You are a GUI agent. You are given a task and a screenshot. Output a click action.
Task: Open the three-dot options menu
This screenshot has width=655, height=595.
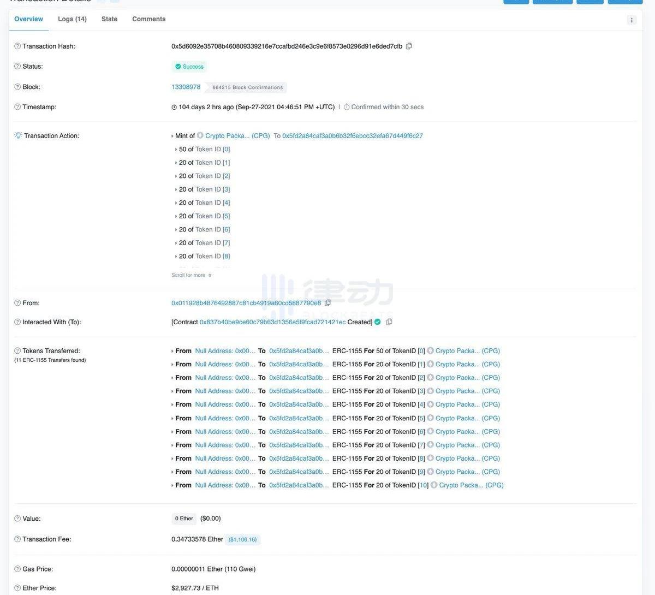(632, 20)
